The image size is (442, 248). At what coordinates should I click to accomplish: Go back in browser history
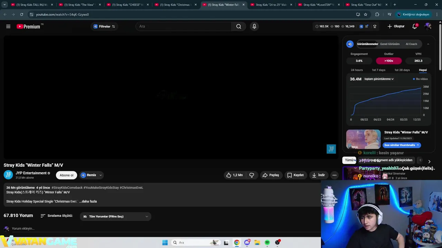(5, 14)
